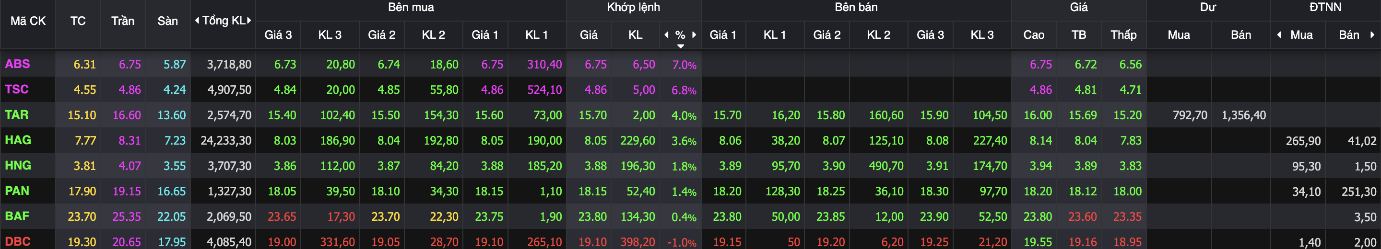Click HAG ceiling price 8.31
The image size is (1381, 249).
[129, 141]
